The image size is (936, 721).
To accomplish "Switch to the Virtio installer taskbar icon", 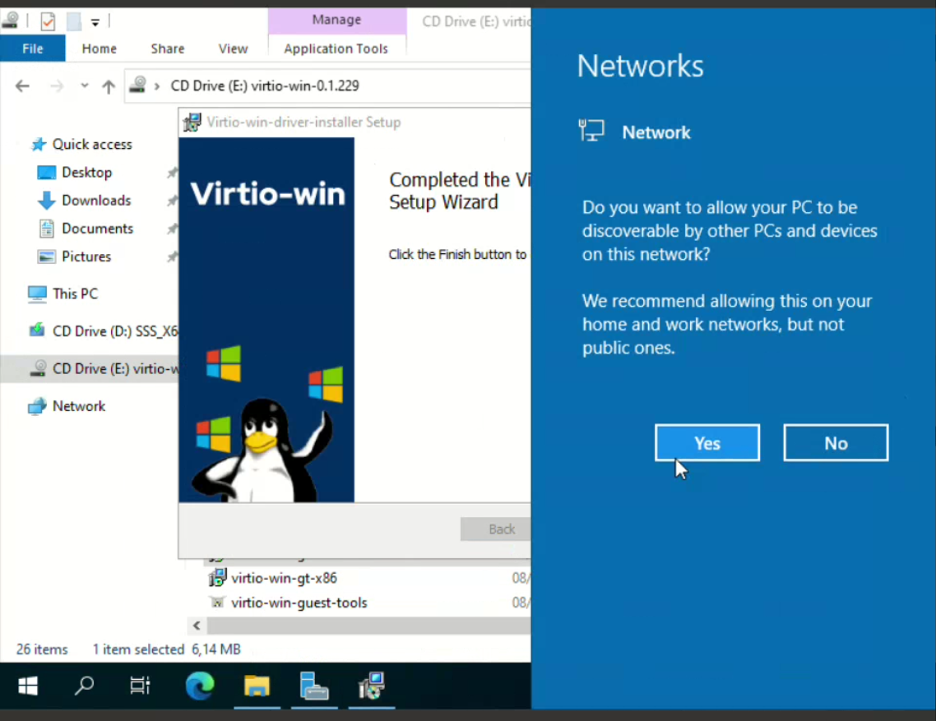I will click(x=371, y=685).
